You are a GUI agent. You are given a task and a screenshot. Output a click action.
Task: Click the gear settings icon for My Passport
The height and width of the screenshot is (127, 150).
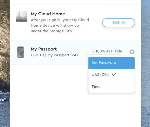pyautogui.click(x=132, y=52)
